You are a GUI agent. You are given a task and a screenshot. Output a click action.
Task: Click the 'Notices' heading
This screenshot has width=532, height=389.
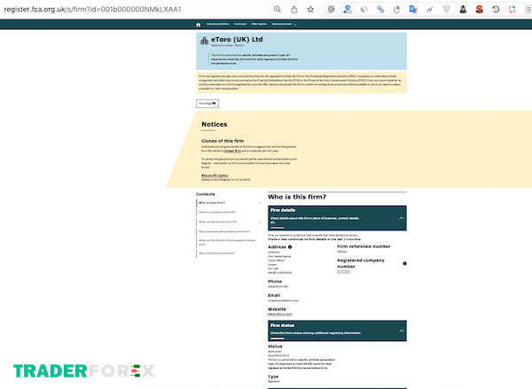[215, 124]
